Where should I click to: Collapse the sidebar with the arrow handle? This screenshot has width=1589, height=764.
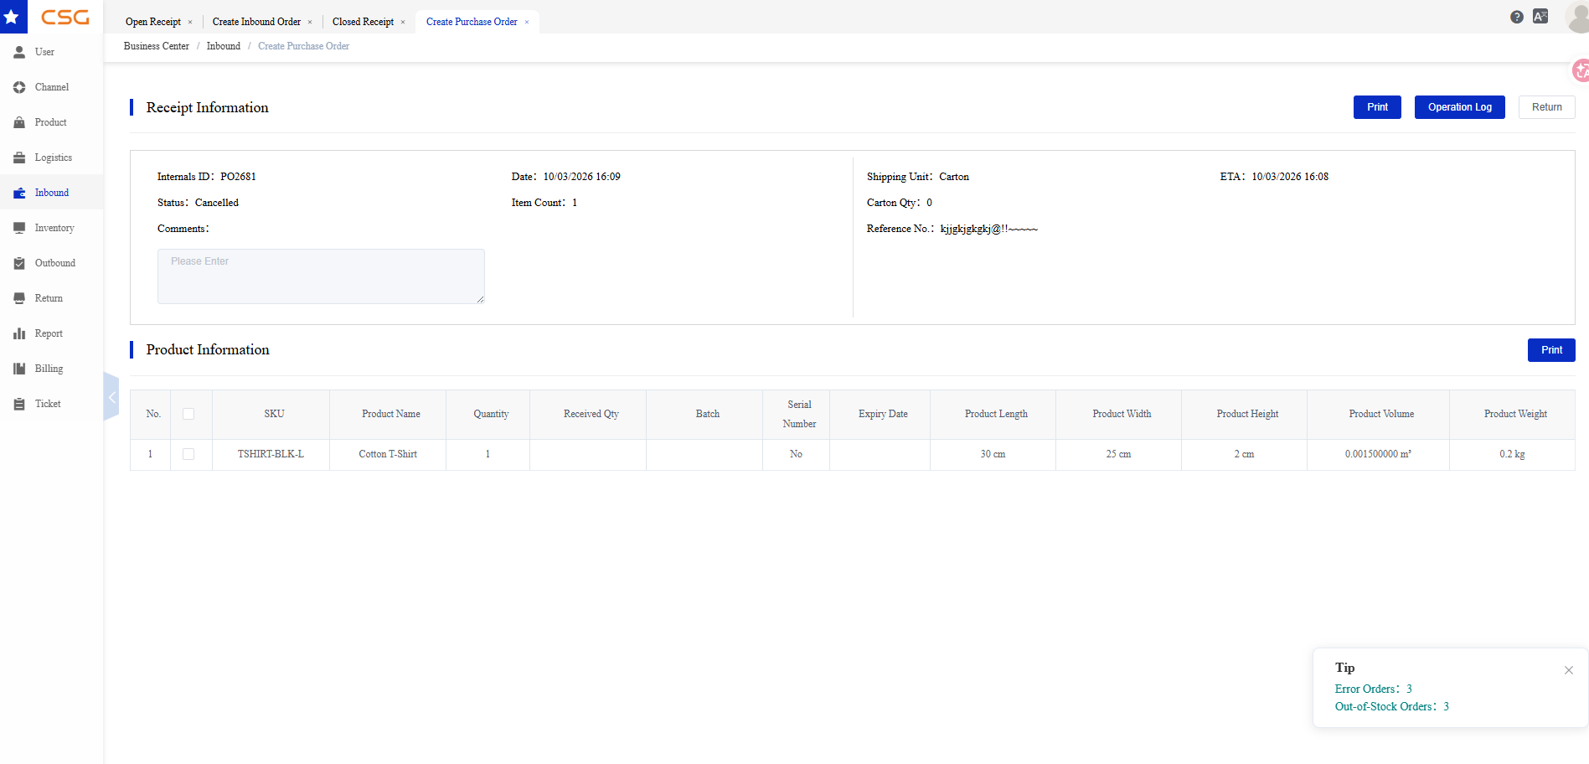tap(111, 396)
